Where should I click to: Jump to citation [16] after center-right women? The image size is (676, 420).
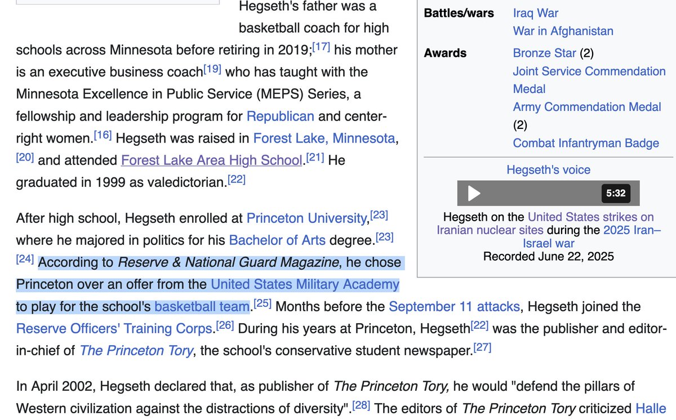103,136
